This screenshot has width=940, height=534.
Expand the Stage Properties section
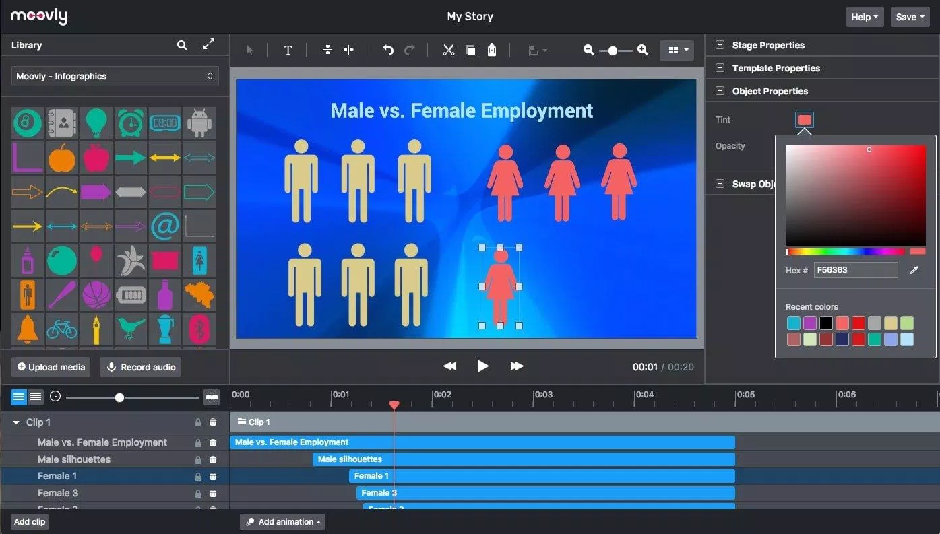coord(720,45)
